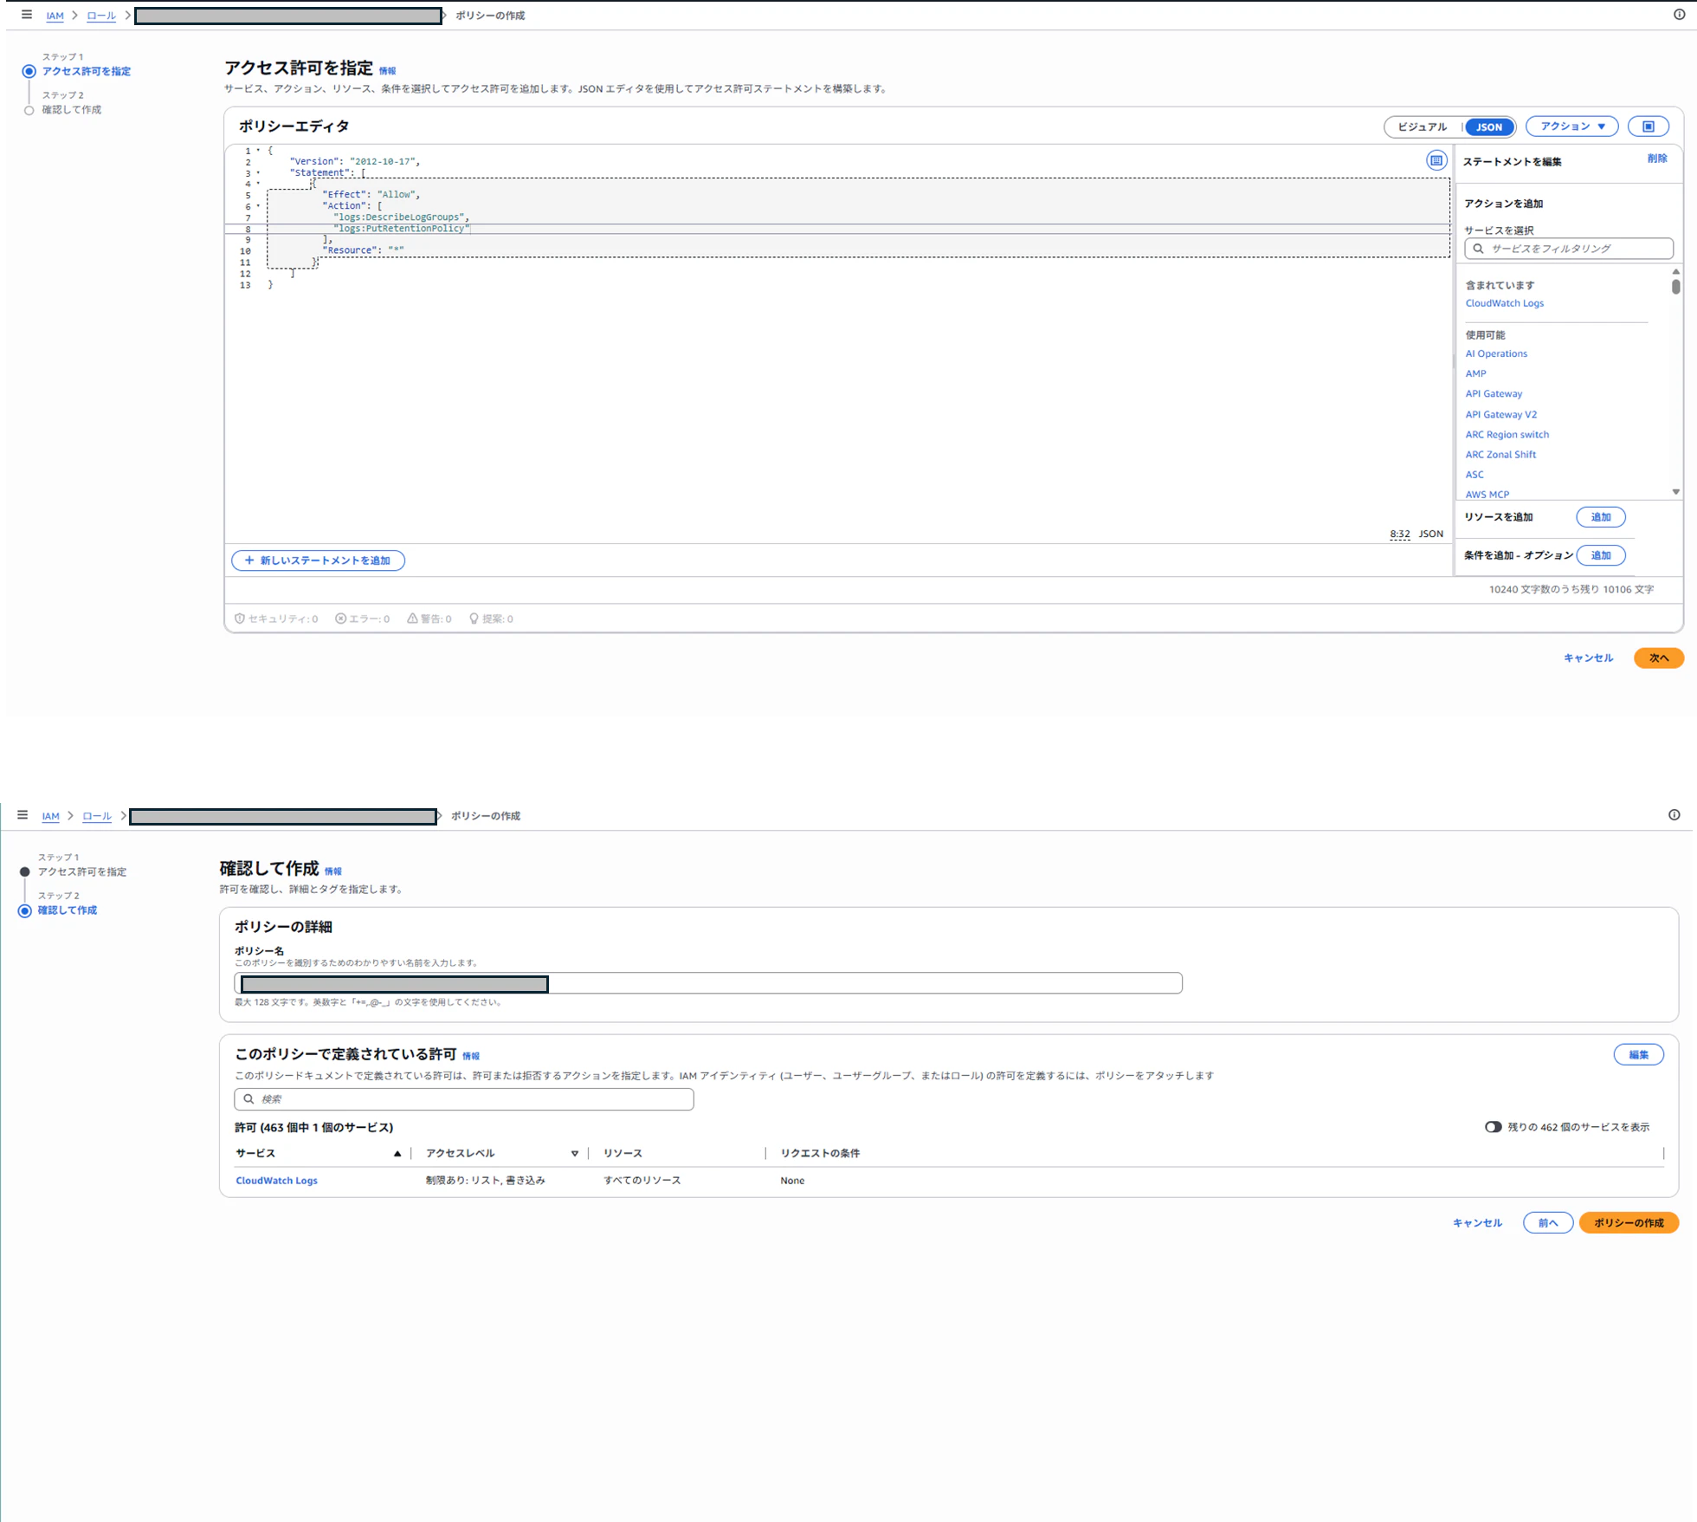Click the 削除 link for the statement
Viewport: 1697px width, 1522px height.
coord(1656,159)
